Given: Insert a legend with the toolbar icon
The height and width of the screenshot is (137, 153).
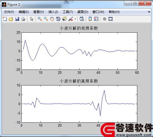Looking at the screenshot, I should coord(96,19).
